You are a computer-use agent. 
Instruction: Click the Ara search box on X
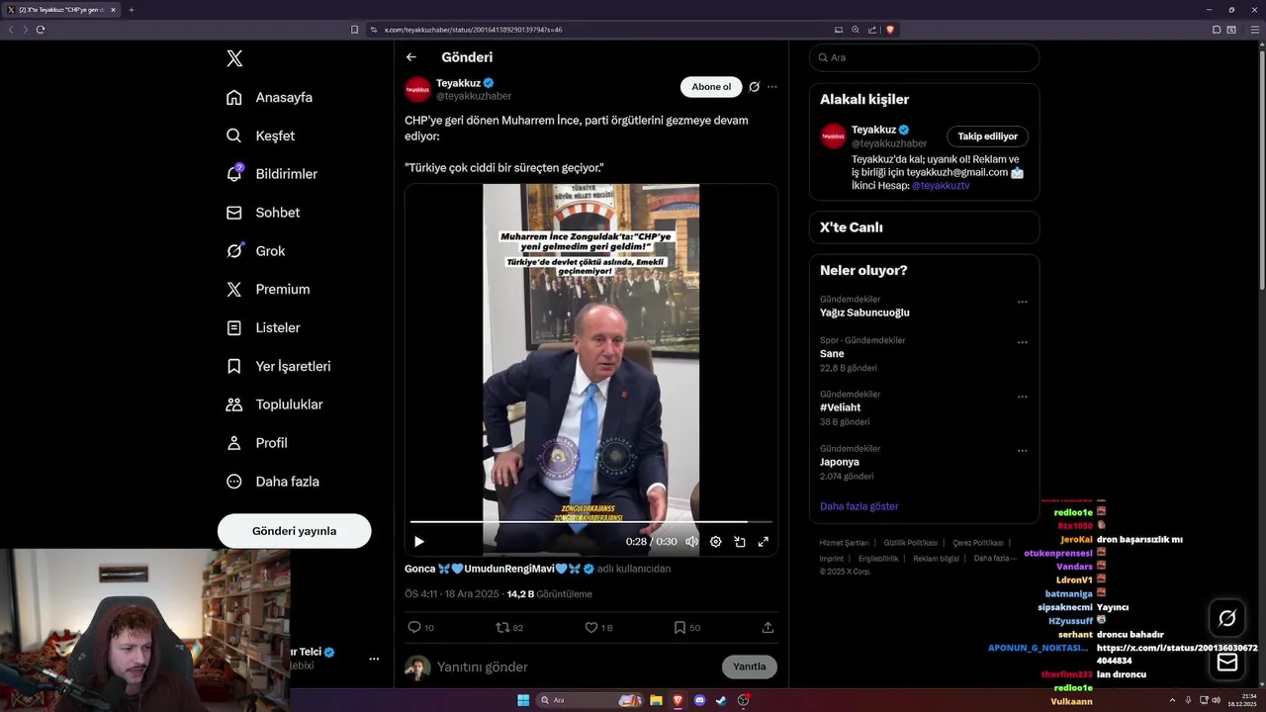coord(924,57)
